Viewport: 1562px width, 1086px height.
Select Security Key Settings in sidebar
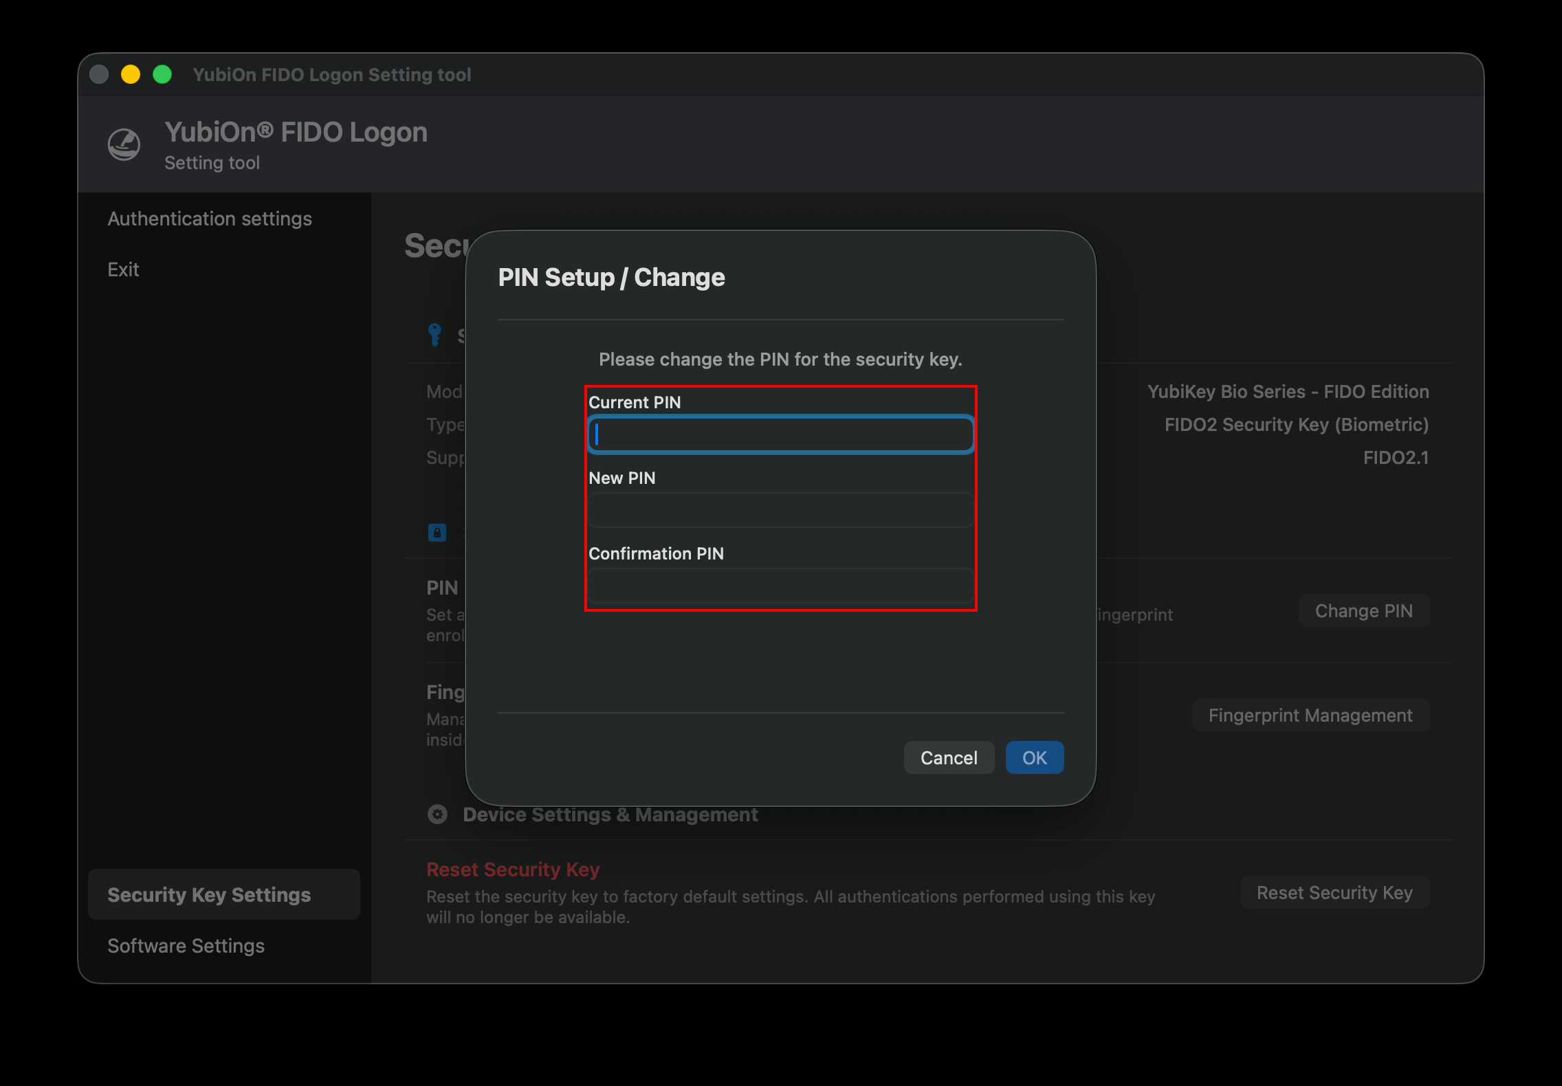[224, 894]
